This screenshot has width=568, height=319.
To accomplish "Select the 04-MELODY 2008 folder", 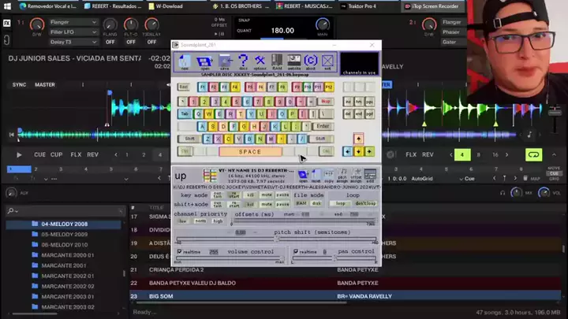I will (x=65, y=224).
